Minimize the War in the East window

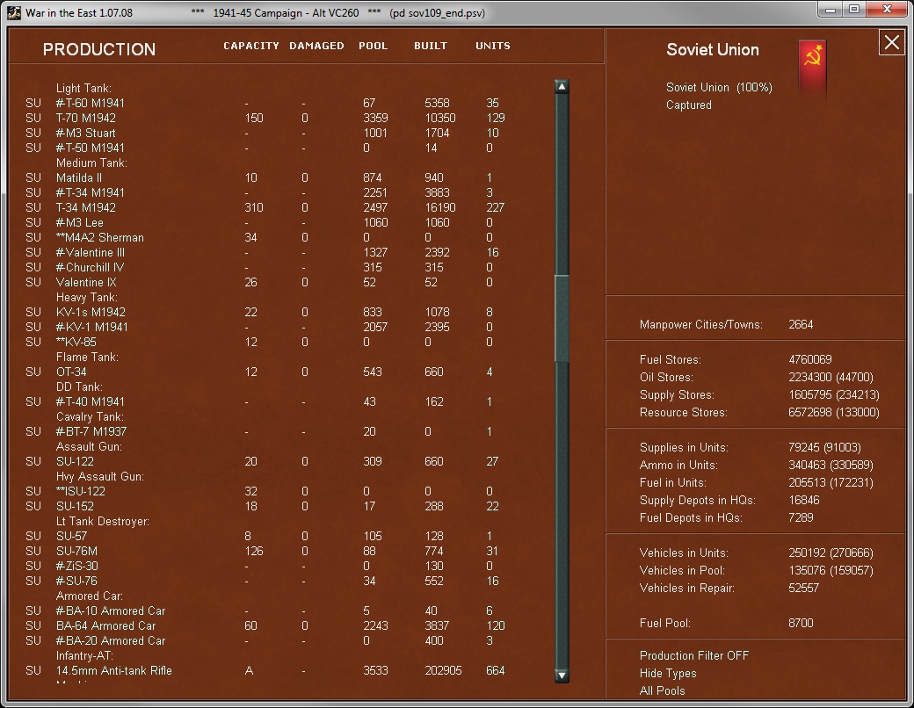pyautogui.click(x=831, y=10)
